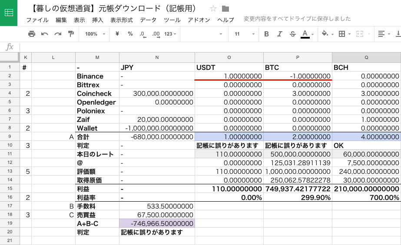Screen dimensions: 401x245
Task: Select Zaif JPY cell 20,000.00000000
Action: pos(157,119)
